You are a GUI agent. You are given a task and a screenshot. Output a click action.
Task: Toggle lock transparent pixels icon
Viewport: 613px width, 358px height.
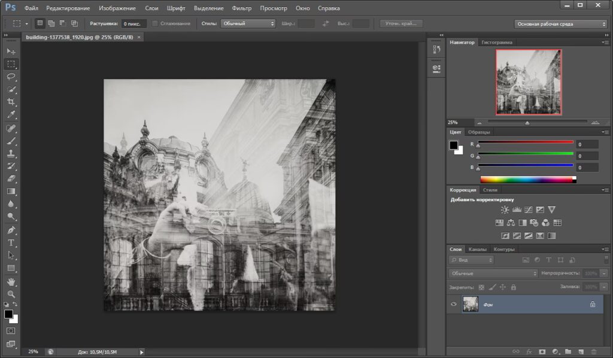pos(481,287)
